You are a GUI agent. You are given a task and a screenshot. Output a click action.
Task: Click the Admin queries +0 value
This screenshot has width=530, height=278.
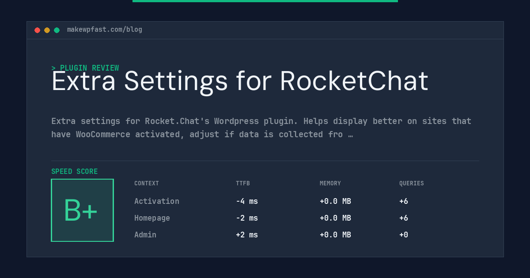pyautogui.click(x=404, y=235)
